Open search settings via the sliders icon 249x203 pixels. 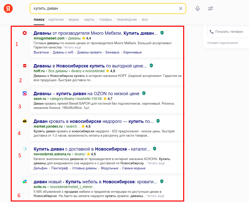tap(210, 8)
